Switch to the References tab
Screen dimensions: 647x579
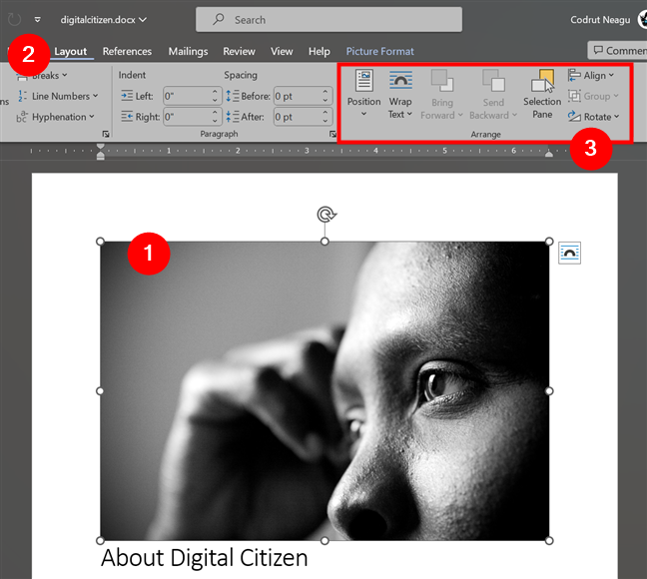127,51
